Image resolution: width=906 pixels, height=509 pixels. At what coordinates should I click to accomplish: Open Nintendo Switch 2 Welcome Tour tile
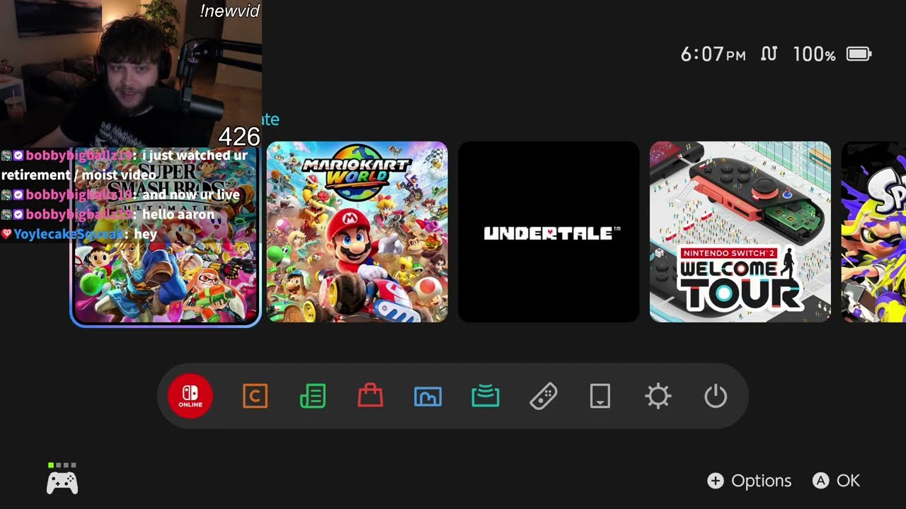click(740, 232)
